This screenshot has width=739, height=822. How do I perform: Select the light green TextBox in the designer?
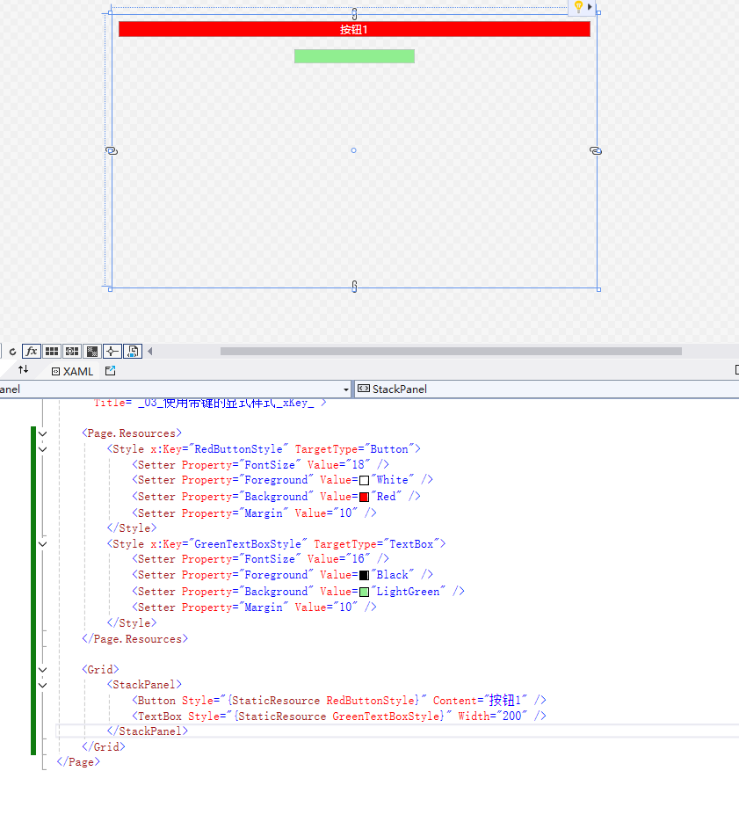pos(354,56)
